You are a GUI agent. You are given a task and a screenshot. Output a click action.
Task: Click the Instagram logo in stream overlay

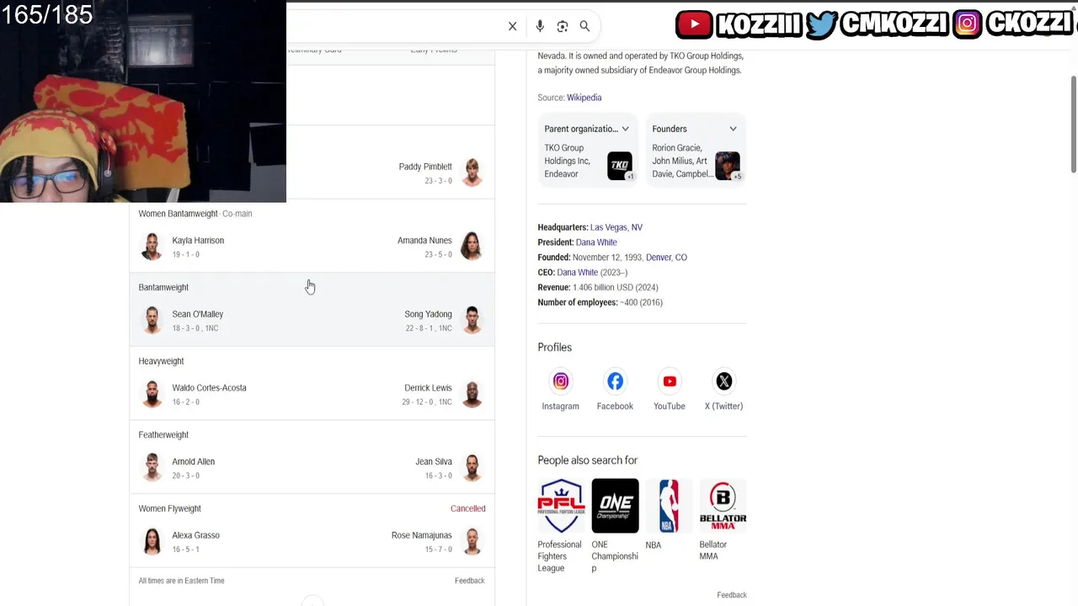(x=968, y=24)
